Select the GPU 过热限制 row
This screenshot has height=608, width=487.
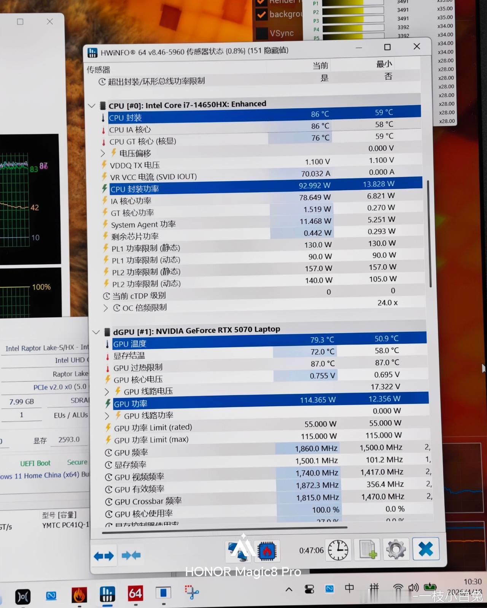(x=267, y=365)
